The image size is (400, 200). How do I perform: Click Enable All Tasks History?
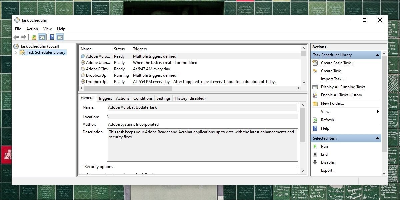coord(341,95)
